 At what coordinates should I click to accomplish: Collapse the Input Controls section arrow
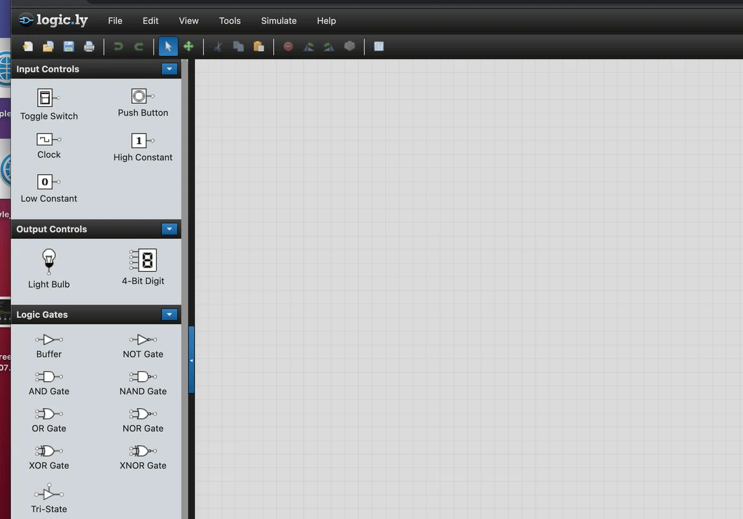click(x=170, y=69)
